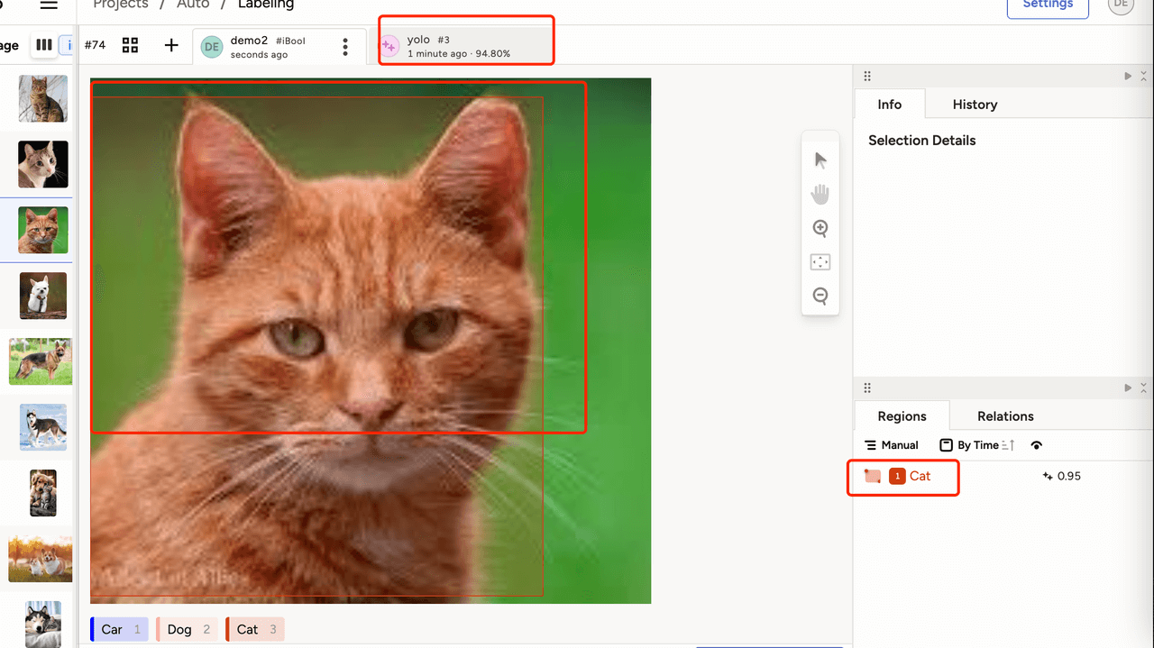The height and width of the screenshot is (648, 1154).
Task: Collapse the Info panel arrow
Action: click(x=1128, y=77)
